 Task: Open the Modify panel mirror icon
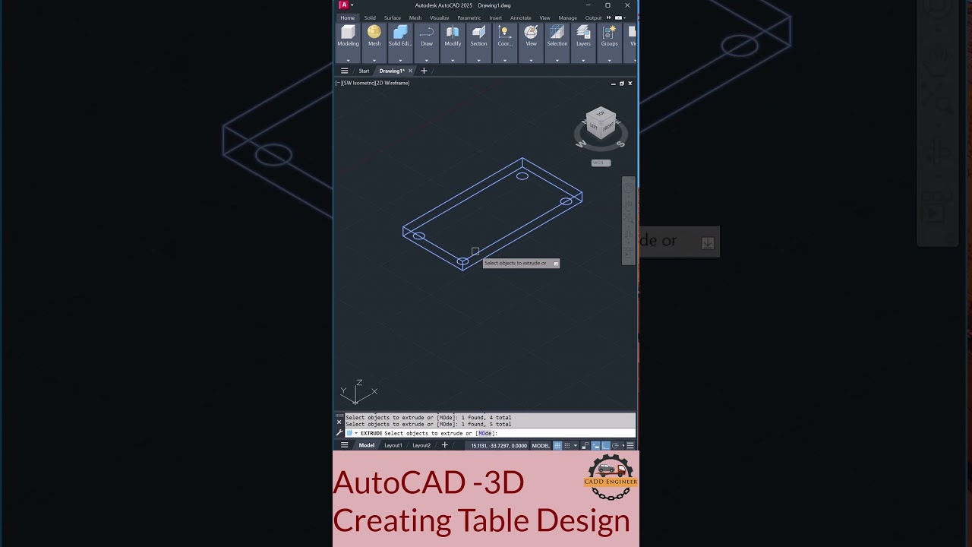click(453, 32)
